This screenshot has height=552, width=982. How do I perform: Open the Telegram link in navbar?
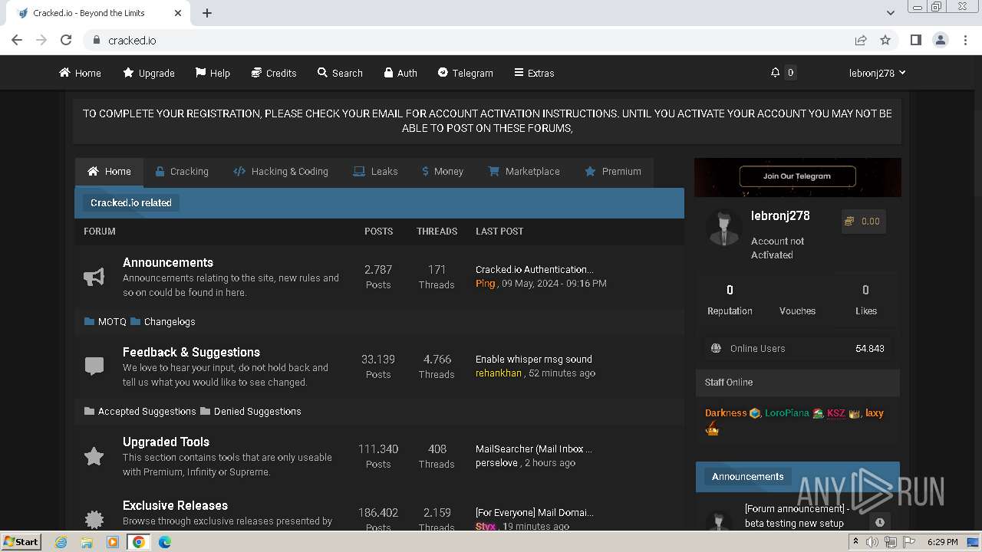[x=465, y=73]
